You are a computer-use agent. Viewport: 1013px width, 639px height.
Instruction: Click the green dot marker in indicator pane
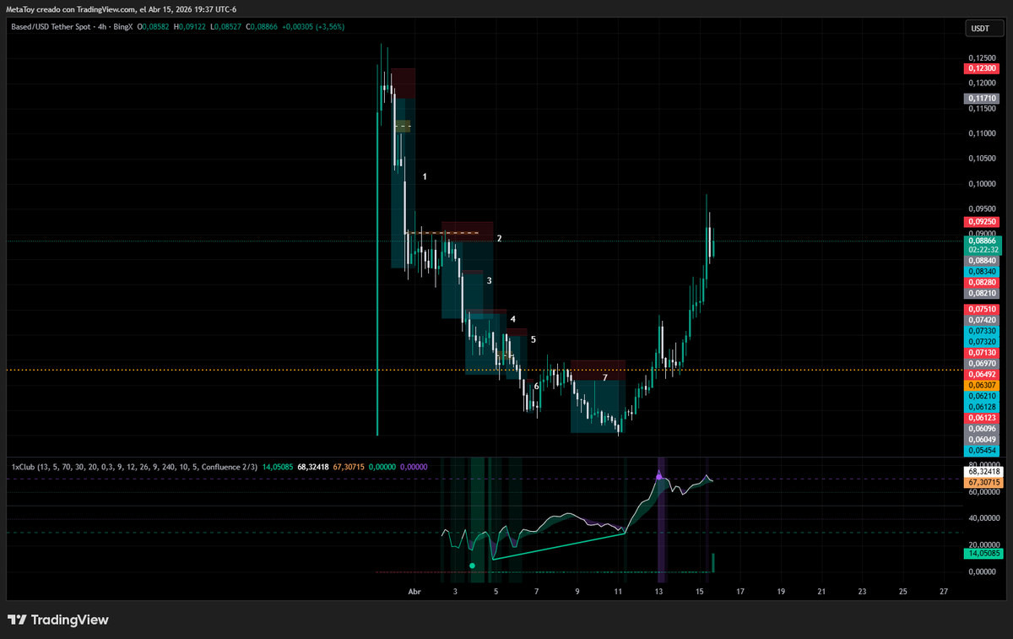click(x=472, y=566)
